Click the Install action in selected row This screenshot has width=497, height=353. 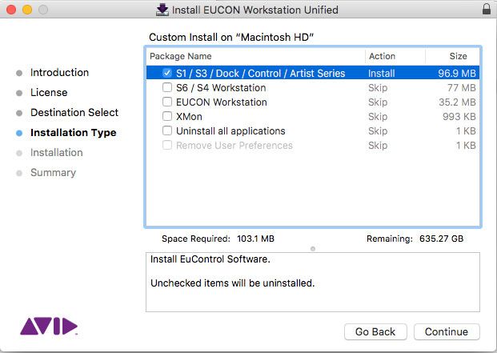click(381, 73)
